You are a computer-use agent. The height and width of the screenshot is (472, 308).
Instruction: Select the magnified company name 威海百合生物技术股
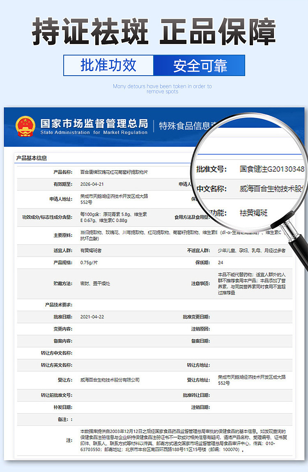point(271,189)
